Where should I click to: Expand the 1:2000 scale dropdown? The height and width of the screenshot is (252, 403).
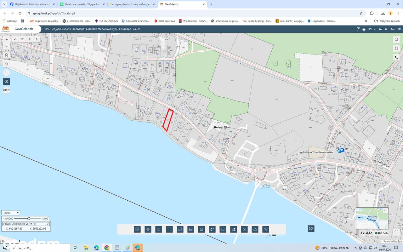coord(11,213)
